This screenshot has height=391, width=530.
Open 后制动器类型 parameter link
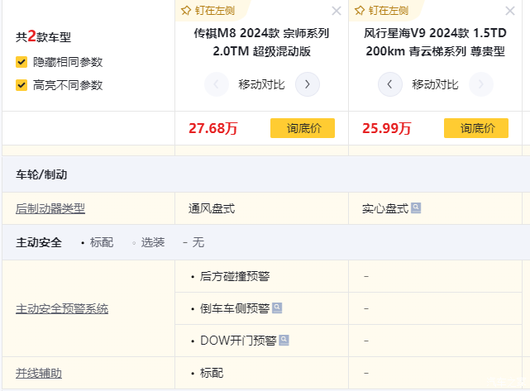click(50, 208)
